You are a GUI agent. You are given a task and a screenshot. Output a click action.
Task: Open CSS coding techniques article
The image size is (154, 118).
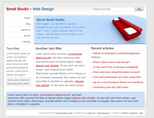tap(117, 77)
